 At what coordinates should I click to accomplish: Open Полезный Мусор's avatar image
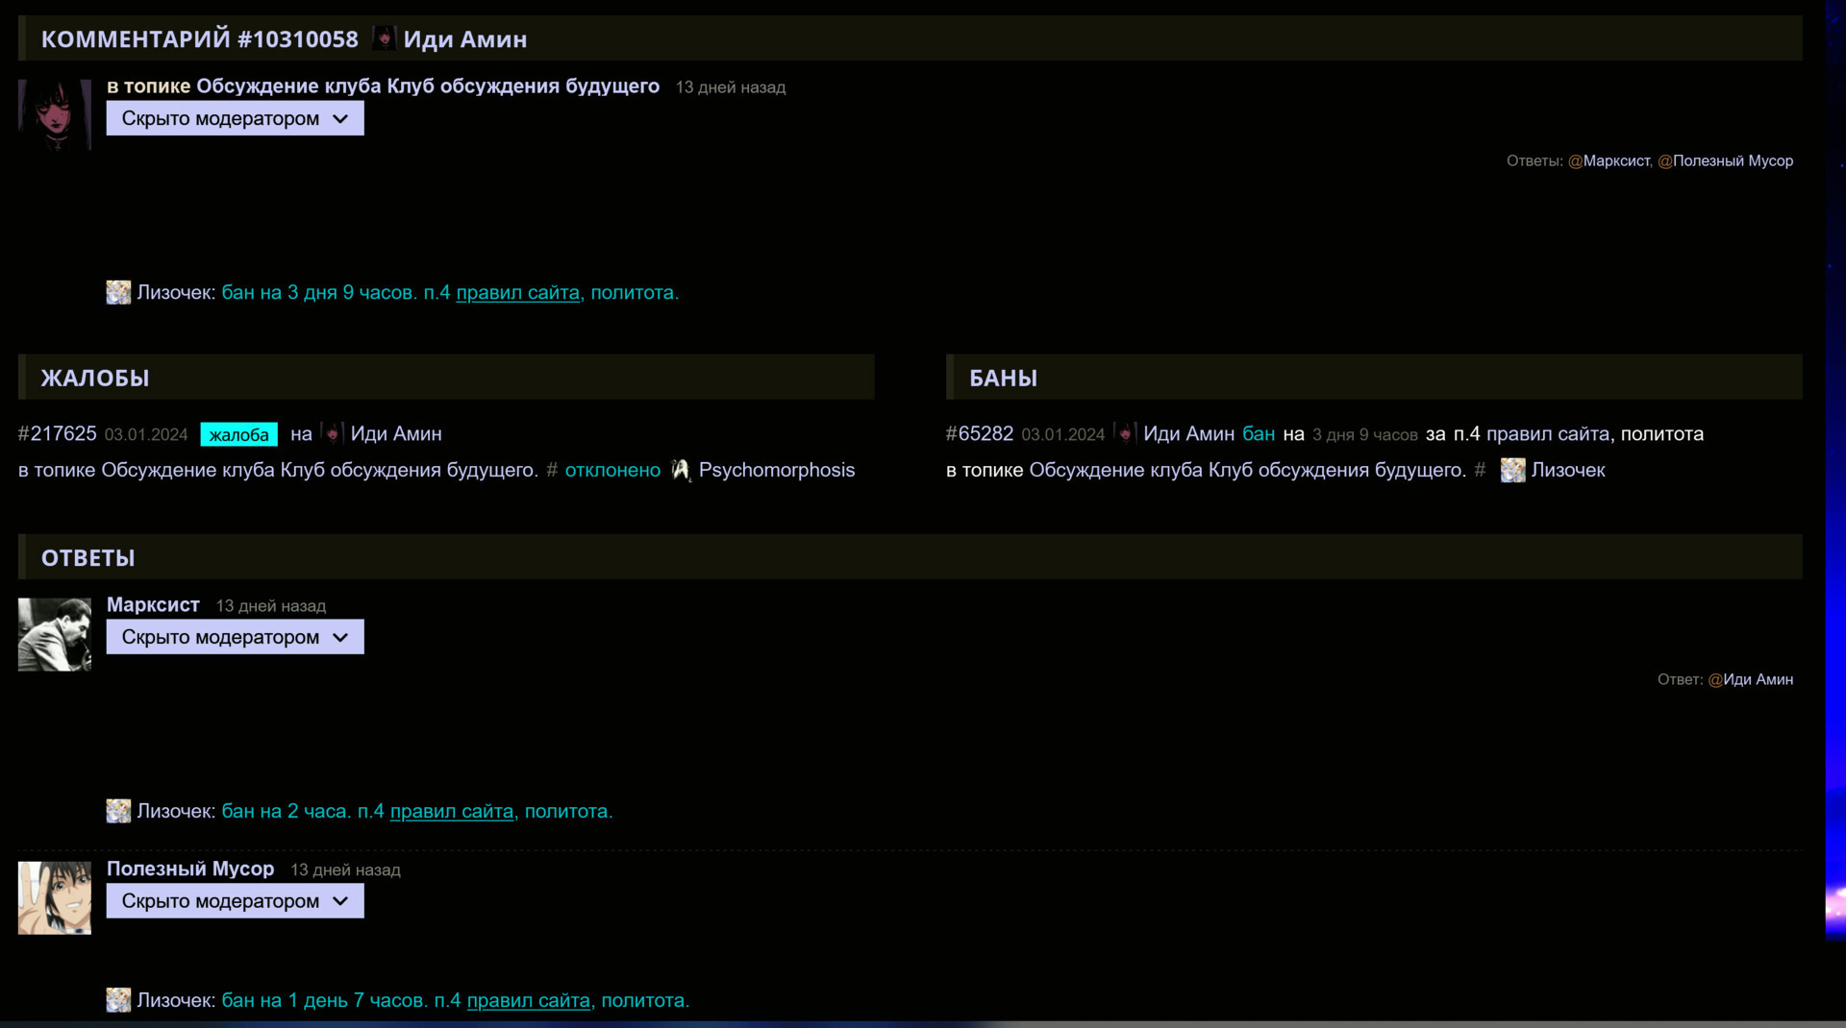click(55, 897)
